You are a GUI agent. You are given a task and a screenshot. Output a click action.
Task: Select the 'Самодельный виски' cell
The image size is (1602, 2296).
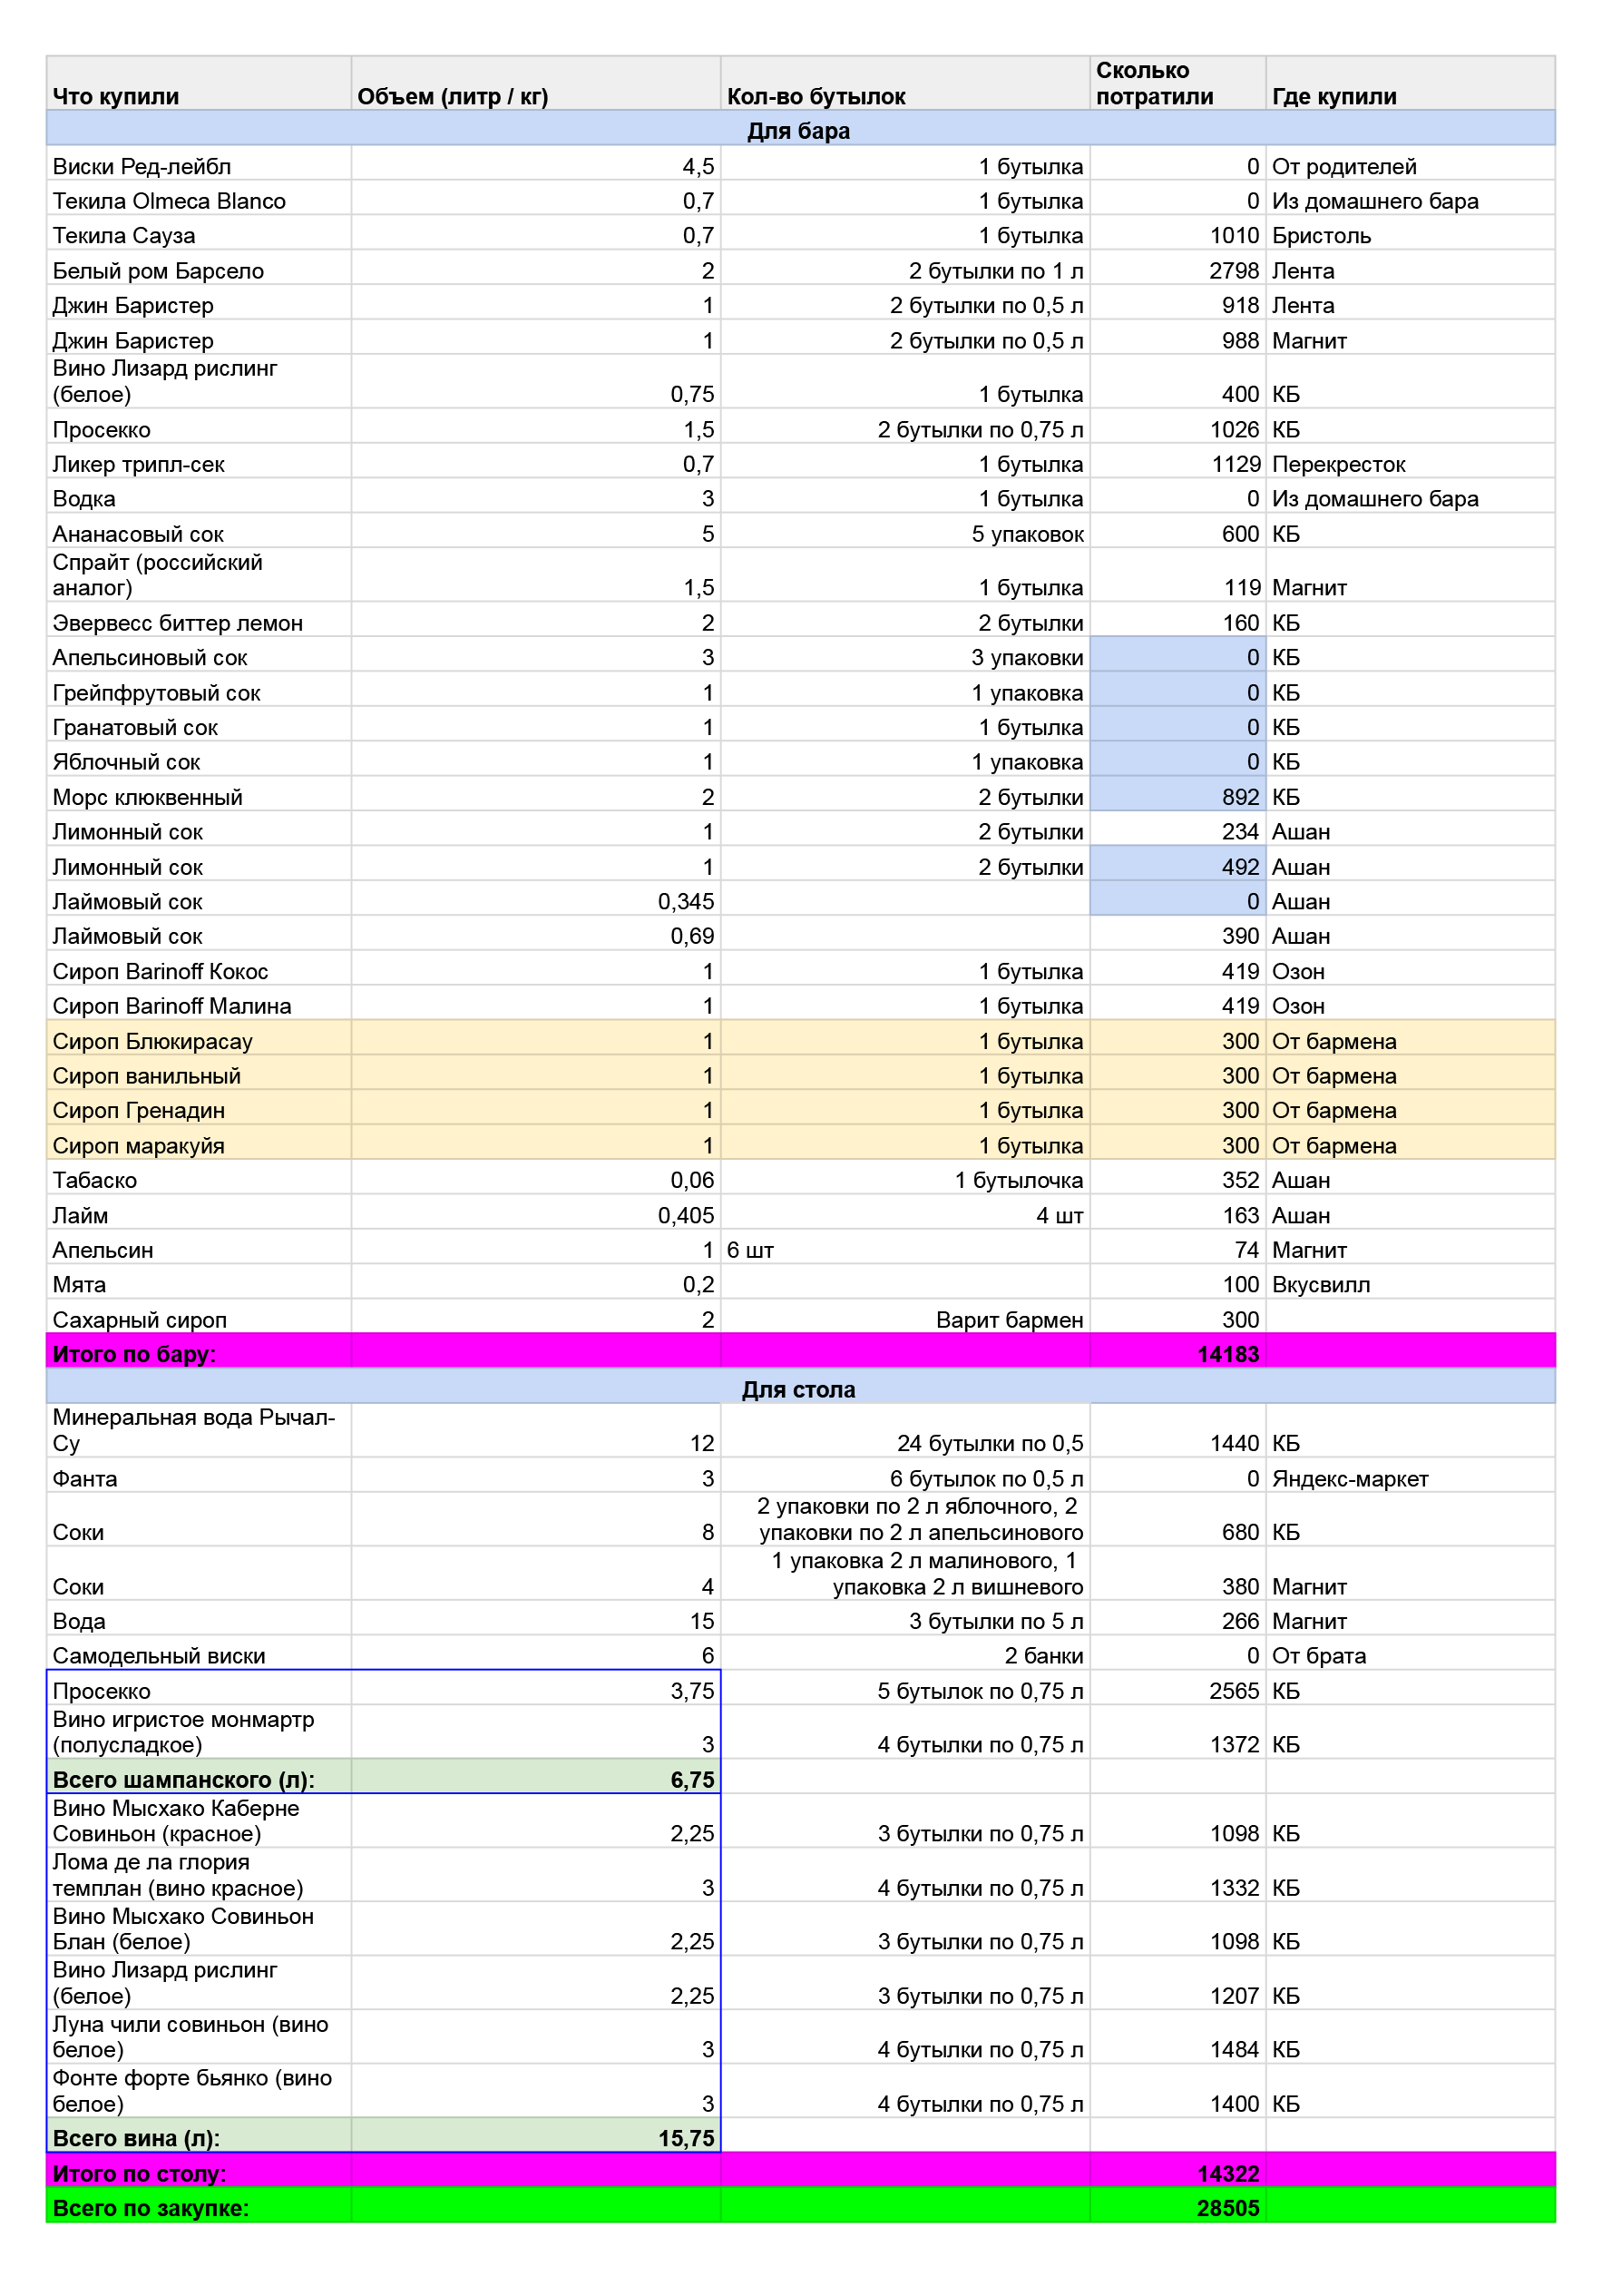click(x=199, y=1653)
